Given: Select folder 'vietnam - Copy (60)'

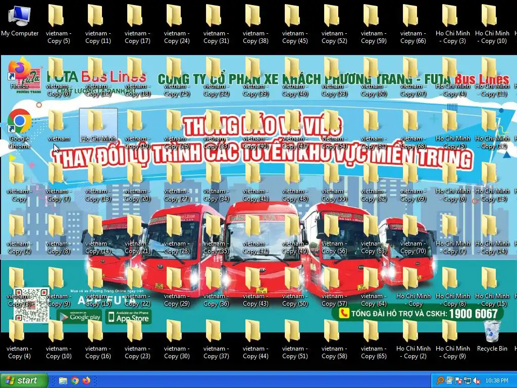Looking at the screenshot, I should (374, 77).
